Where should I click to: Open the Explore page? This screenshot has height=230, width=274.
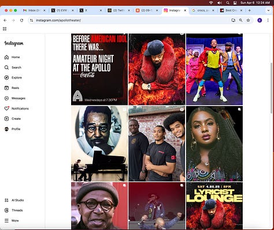click(13, 78)
